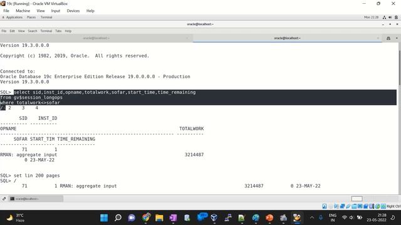Image resolution: width=401 pixels, height=225 pixels.
Task: Open the terminal window's Terminal menu
Action: 46,31
